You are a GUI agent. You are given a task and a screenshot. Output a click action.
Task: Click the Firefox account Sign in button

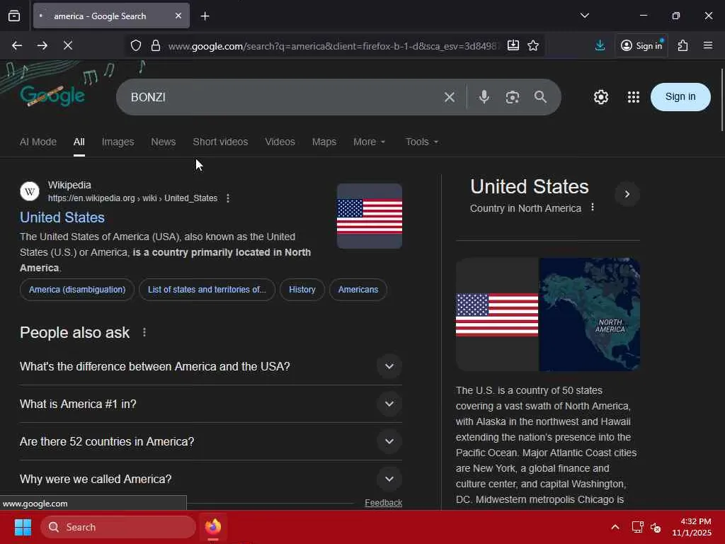pos(641,45)
